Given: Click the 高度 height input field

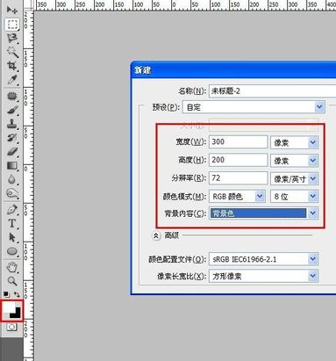Looking at the screenshot, I should click(238, 160).
